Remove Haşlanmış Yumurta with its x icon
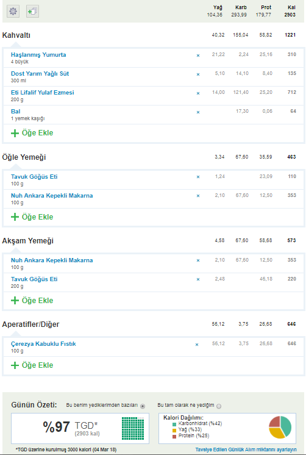 (x=198, y=56)
